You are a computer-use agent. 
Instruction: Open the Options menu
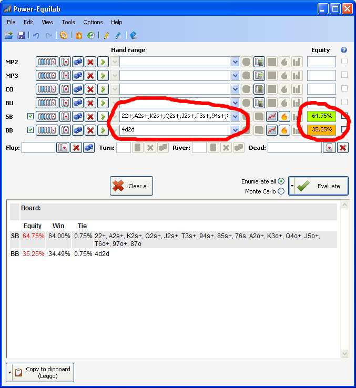[x=93, y=22]
